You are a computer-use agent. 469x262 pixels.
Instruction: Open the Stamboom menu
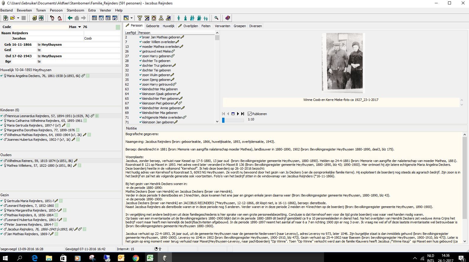click(75, 10)
